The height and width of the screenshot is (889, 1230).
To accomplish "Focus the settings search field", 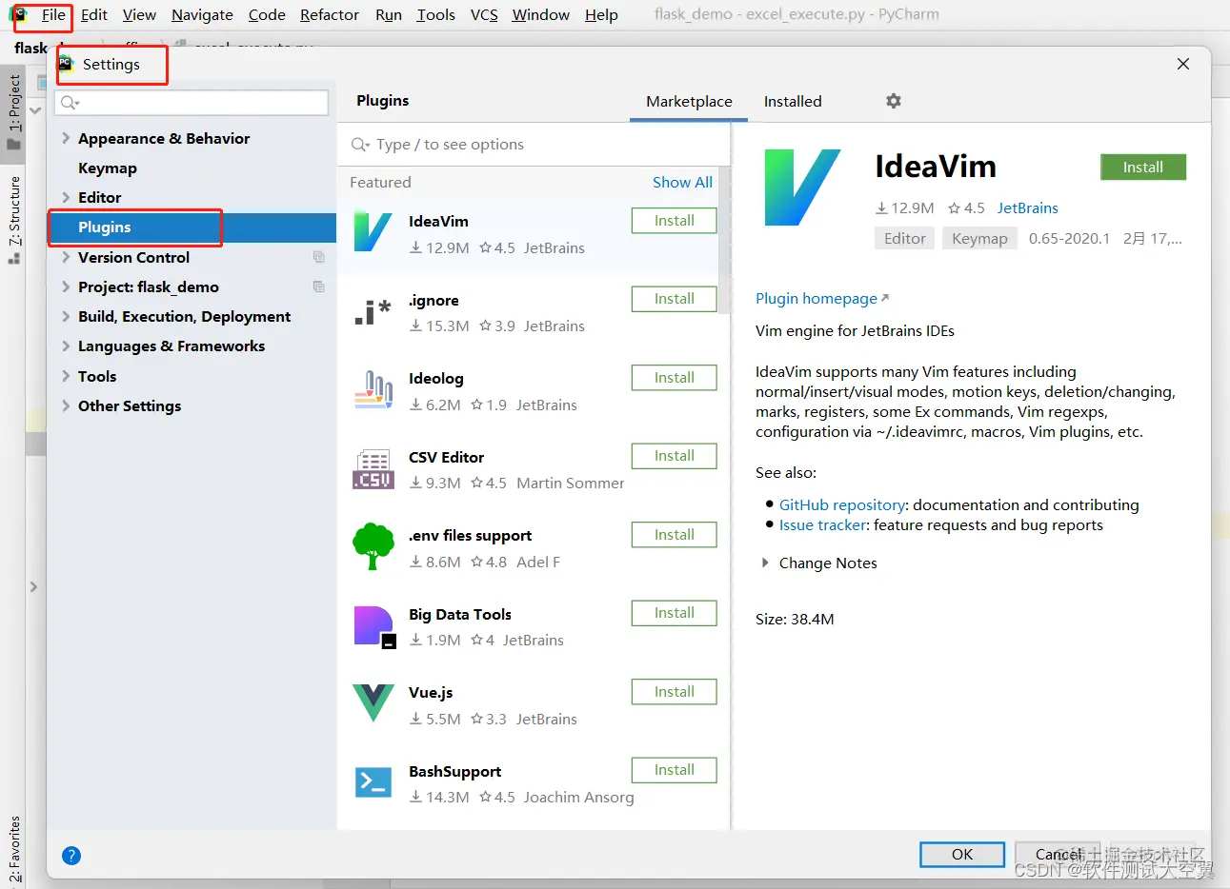I will tap(192, 103).
